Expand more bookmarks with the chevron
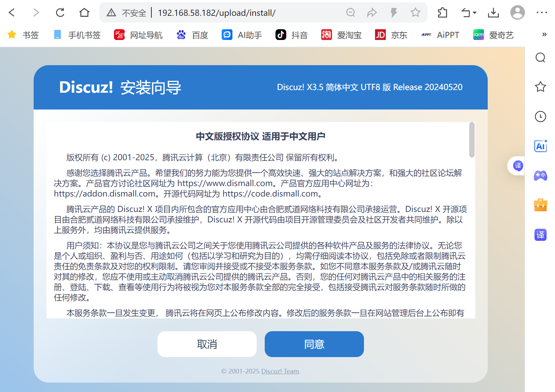Viewport: 555px width, 392px height. 544,35
